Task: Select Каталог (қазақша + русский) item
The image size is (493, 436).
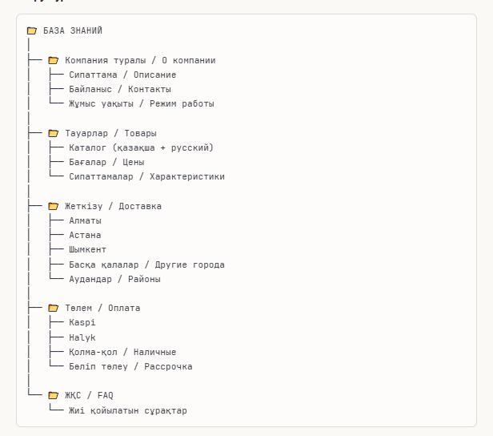Action: pyautogui.click(x=142, y=147)
